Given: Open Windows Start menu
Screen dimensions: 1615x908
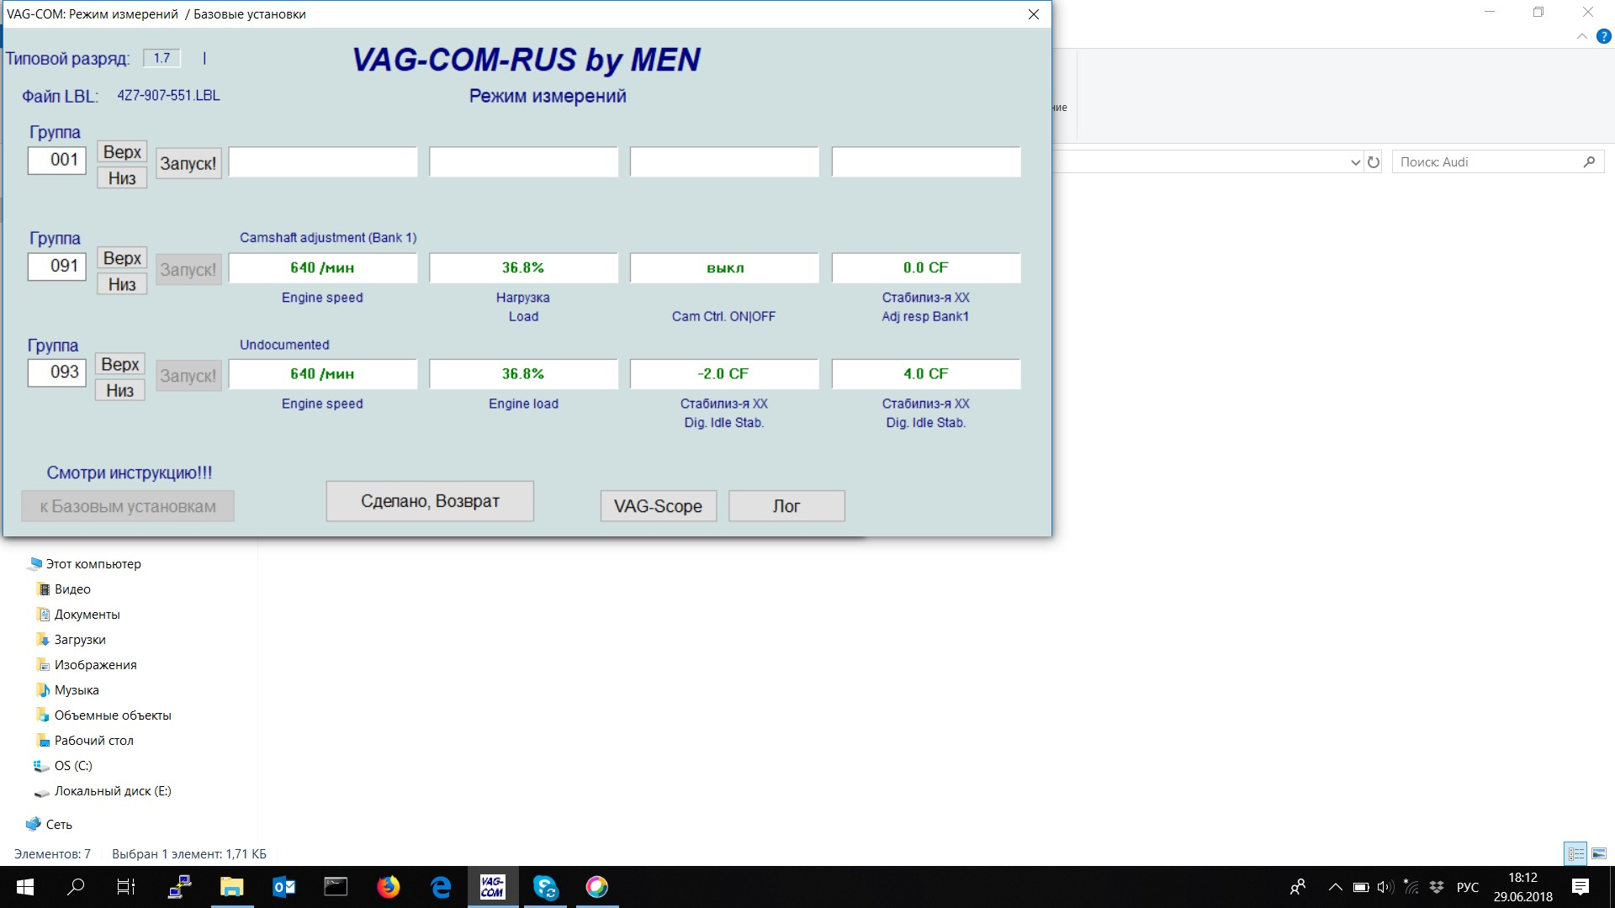Looking at the screenshot, I should tap(24, 887).
